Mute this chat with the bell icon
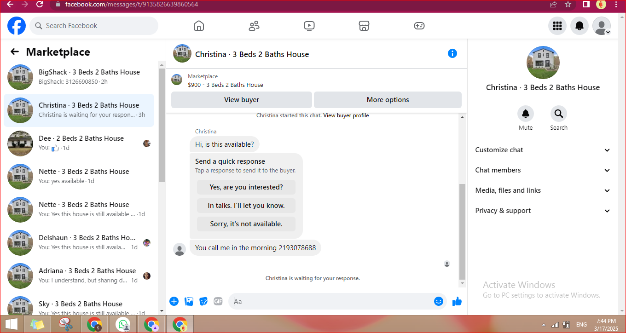Image resolution: width=626 pixels, height=333 pixels. point(526,114)
